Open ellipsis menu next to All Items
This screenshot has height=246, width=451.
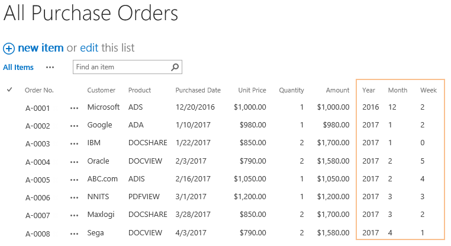click(50, 68)
